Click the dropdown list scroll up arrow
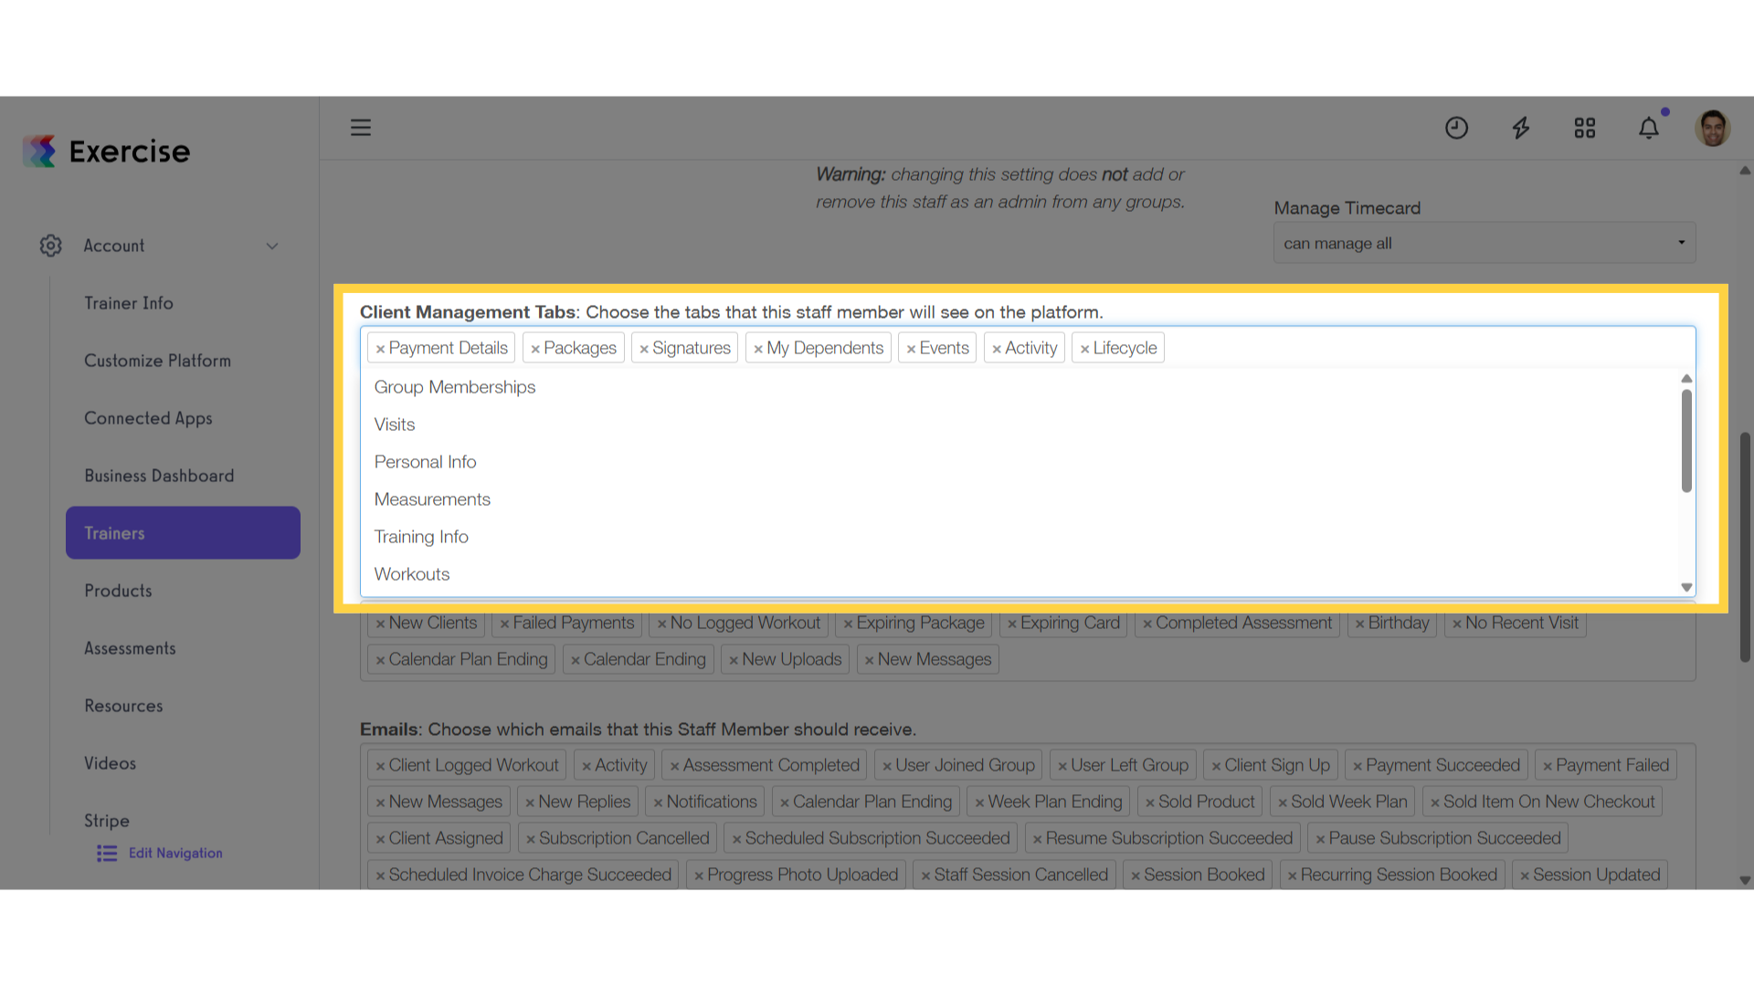Viewport: 1754px width, 986px height. click(1686, 378)
